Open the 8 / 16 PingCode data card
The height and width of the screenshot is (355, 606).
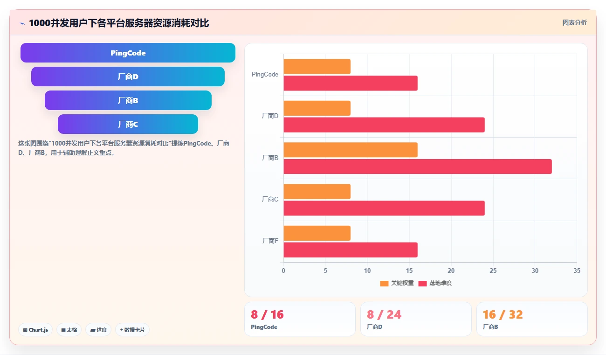tap(300, 319)
